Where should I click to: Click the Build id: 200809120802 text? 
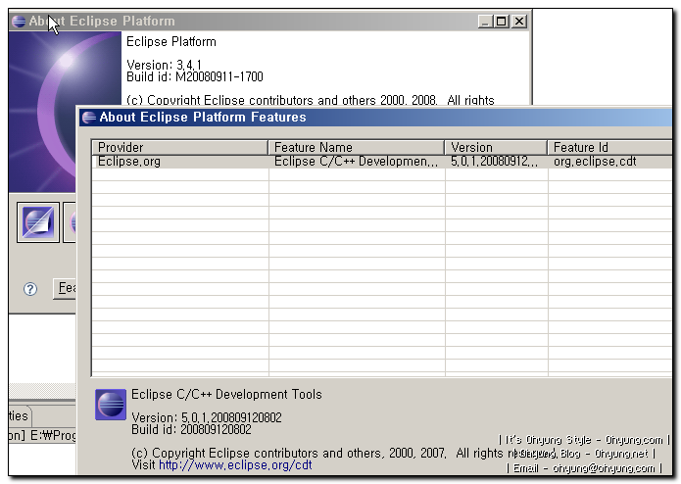pos(191,430)
